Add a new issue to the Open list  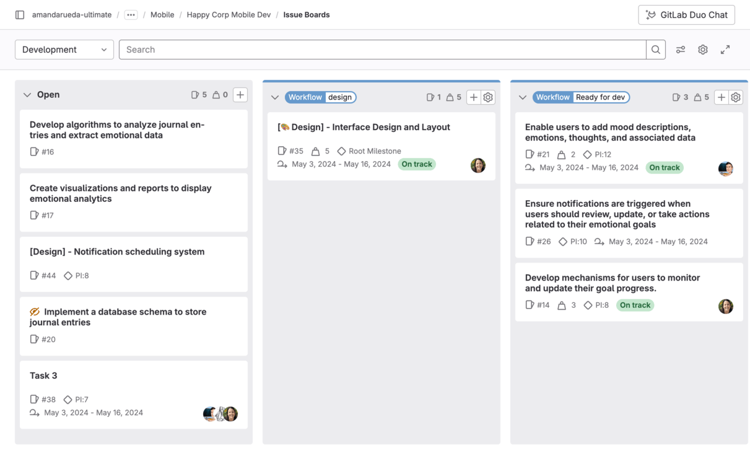click(240, 94)
